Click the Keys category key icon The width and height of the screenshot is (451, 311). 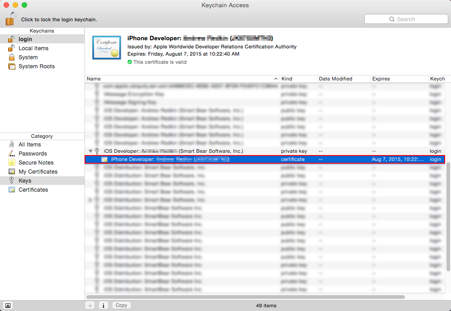point(11,180)
